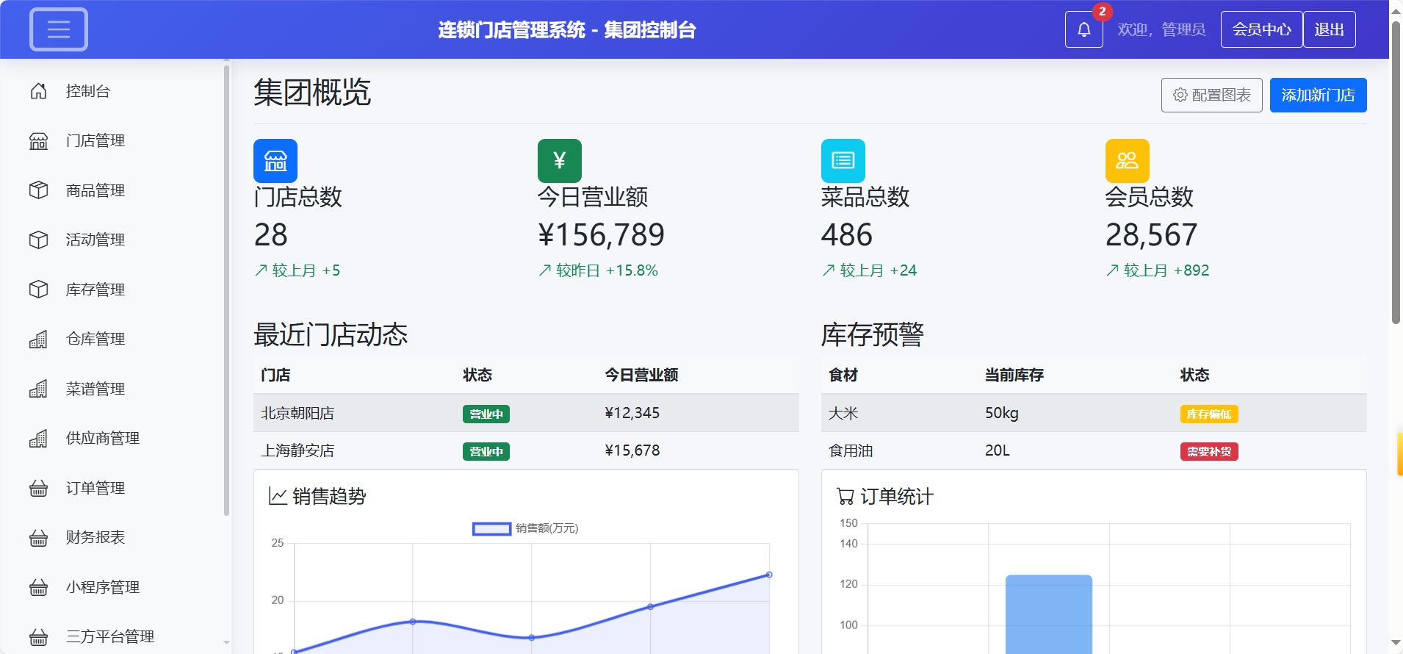Log out with the 退出 button
Screen dimensions: 1403x654
coord(1329,29)
